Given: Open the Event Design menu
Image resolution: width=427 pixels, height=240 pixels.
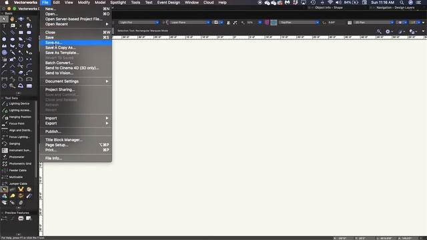Looking at the screenshot, I should coord(169,3).
